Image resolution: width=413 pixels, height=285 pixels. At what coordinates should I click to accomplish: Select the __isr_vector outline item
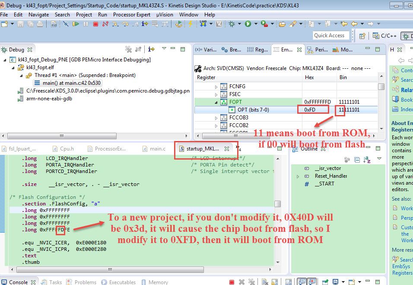[x=327, y=168]
